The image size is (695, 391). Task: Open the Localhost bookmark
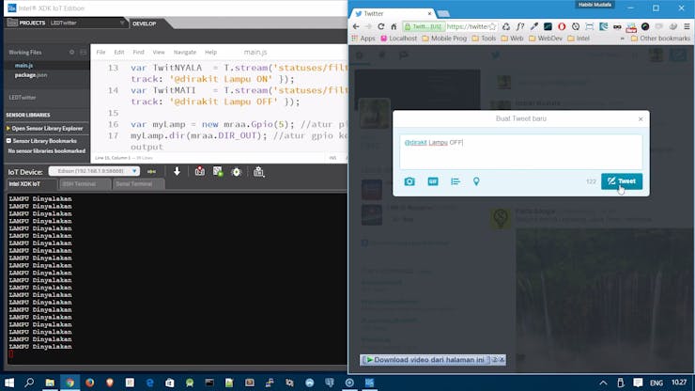(398, 39)
